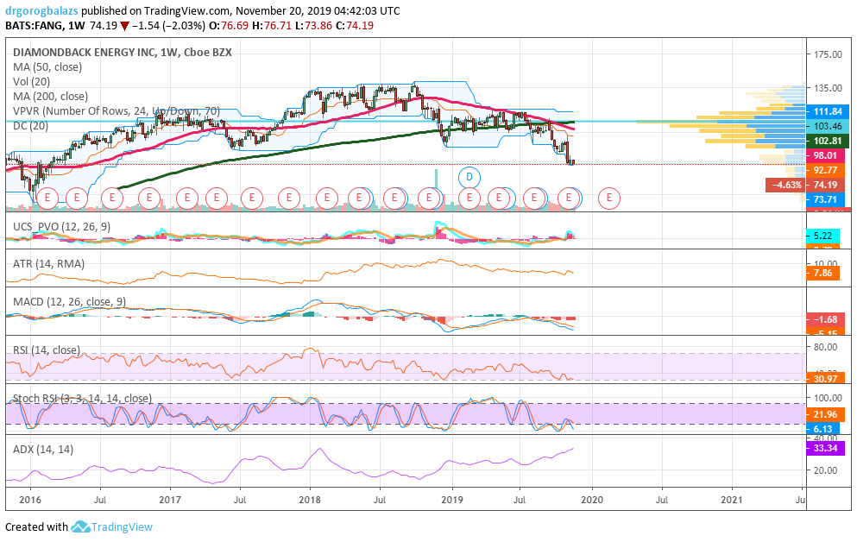Click the 2017 time axis label

(170, 500)
